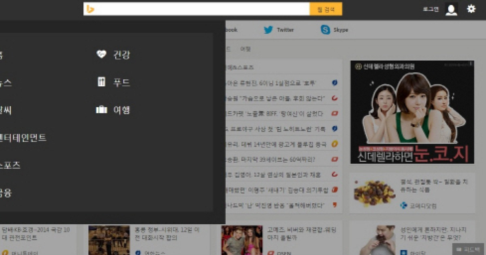Open headline starting "가슴으로 낳은 아들"

tap(275, 98)
